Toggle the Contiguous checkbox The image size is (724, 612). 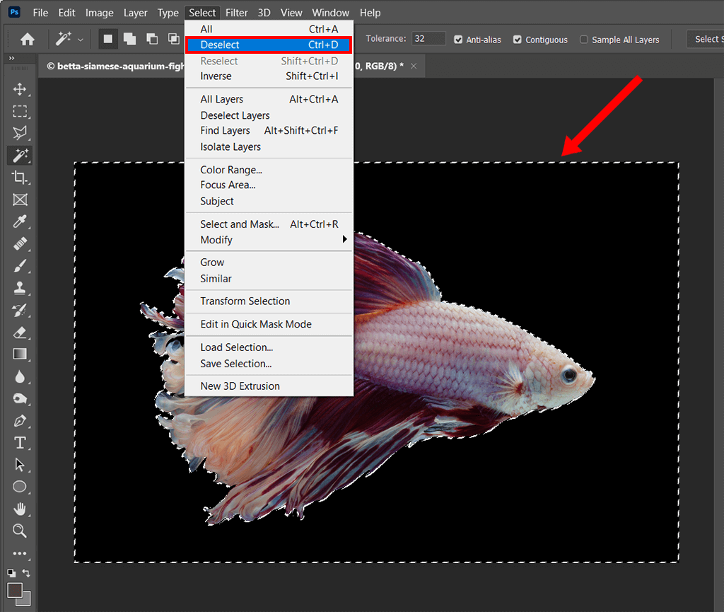tap(517, 40)
